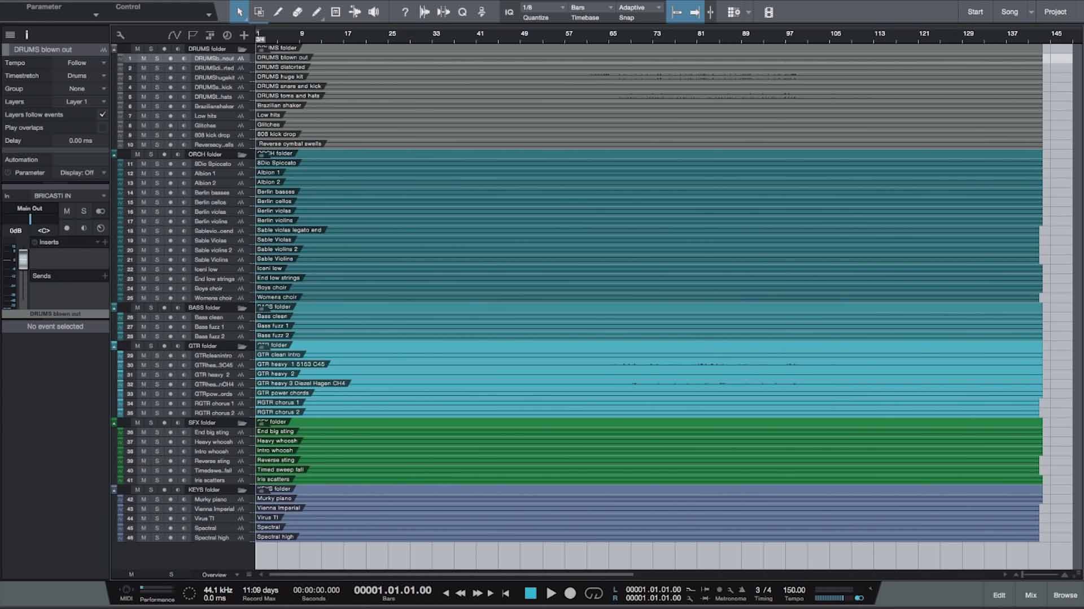Record-arm the Albion 1 track
This screenshot has height=609, width=1084.
coord(171,174)
